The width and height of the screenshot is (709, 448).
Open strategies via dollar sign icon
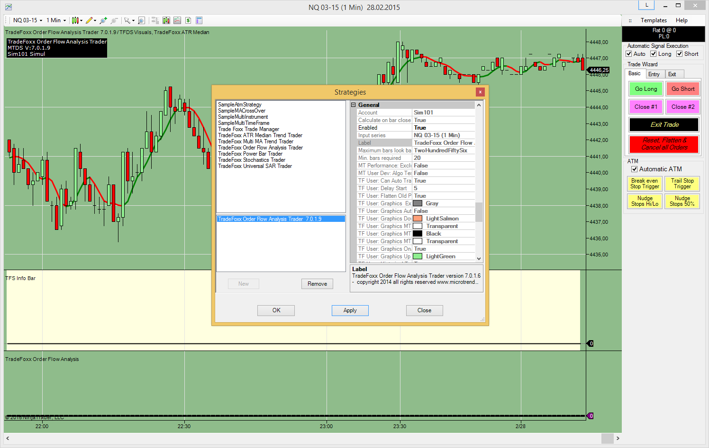coord(188,20)
